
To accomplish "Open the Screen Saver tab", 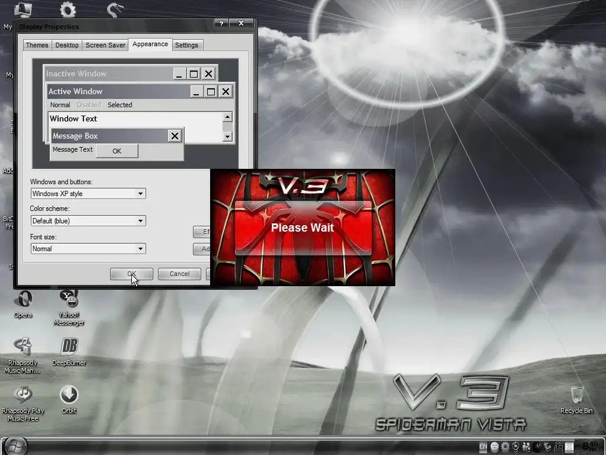I will [105, 45].
